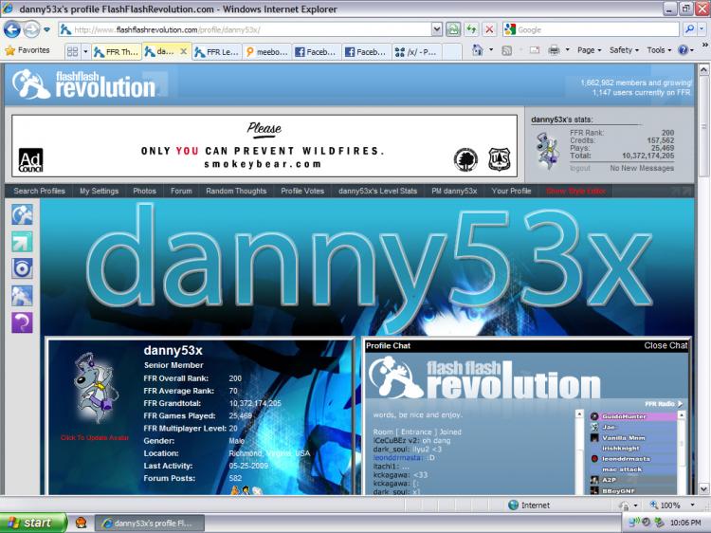This screenshot has height=533, width=711.
Task: Close the Profile Chat with Close Chat
Action: [x=665, y=345]
